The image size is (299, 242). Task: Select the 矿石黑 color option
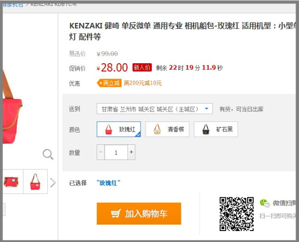click(216, 129)
